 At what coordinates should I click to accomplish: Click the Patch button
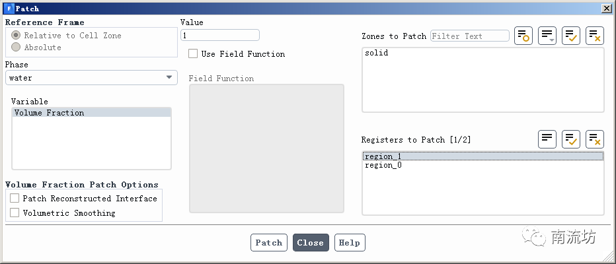[x=269, y=242]
